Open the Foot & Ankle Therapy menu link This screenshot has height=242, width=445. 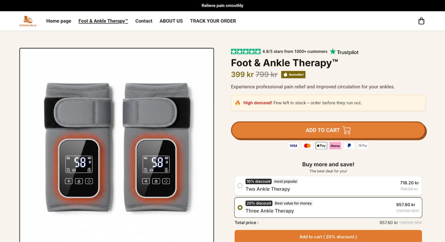[103, 21]
